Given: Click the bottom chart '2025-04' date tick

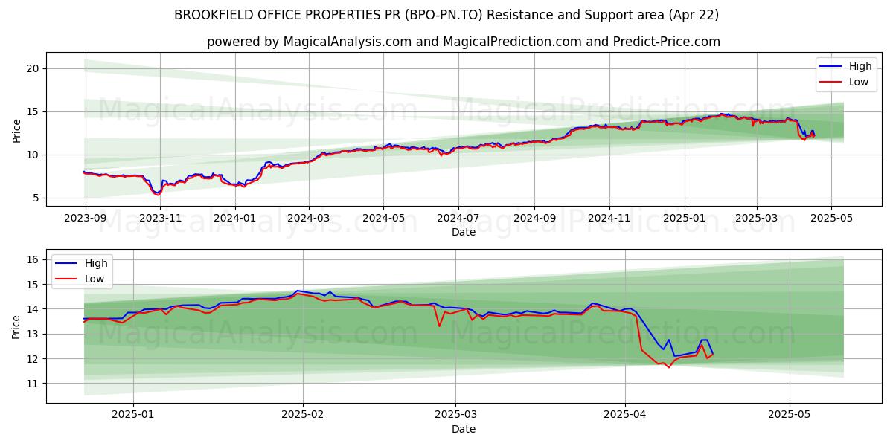Looking at the screenshot, I should tap(625, 415).
